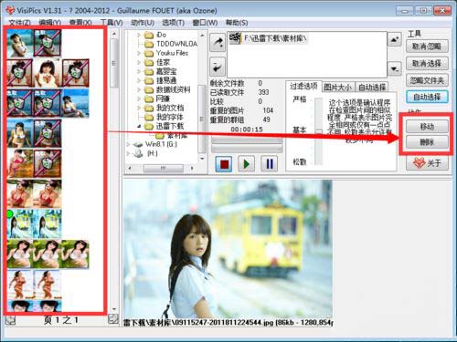This screenshot has width=457, height=342.
Task: Open the 选项(T) menu
Action: [x=173, y=23]
